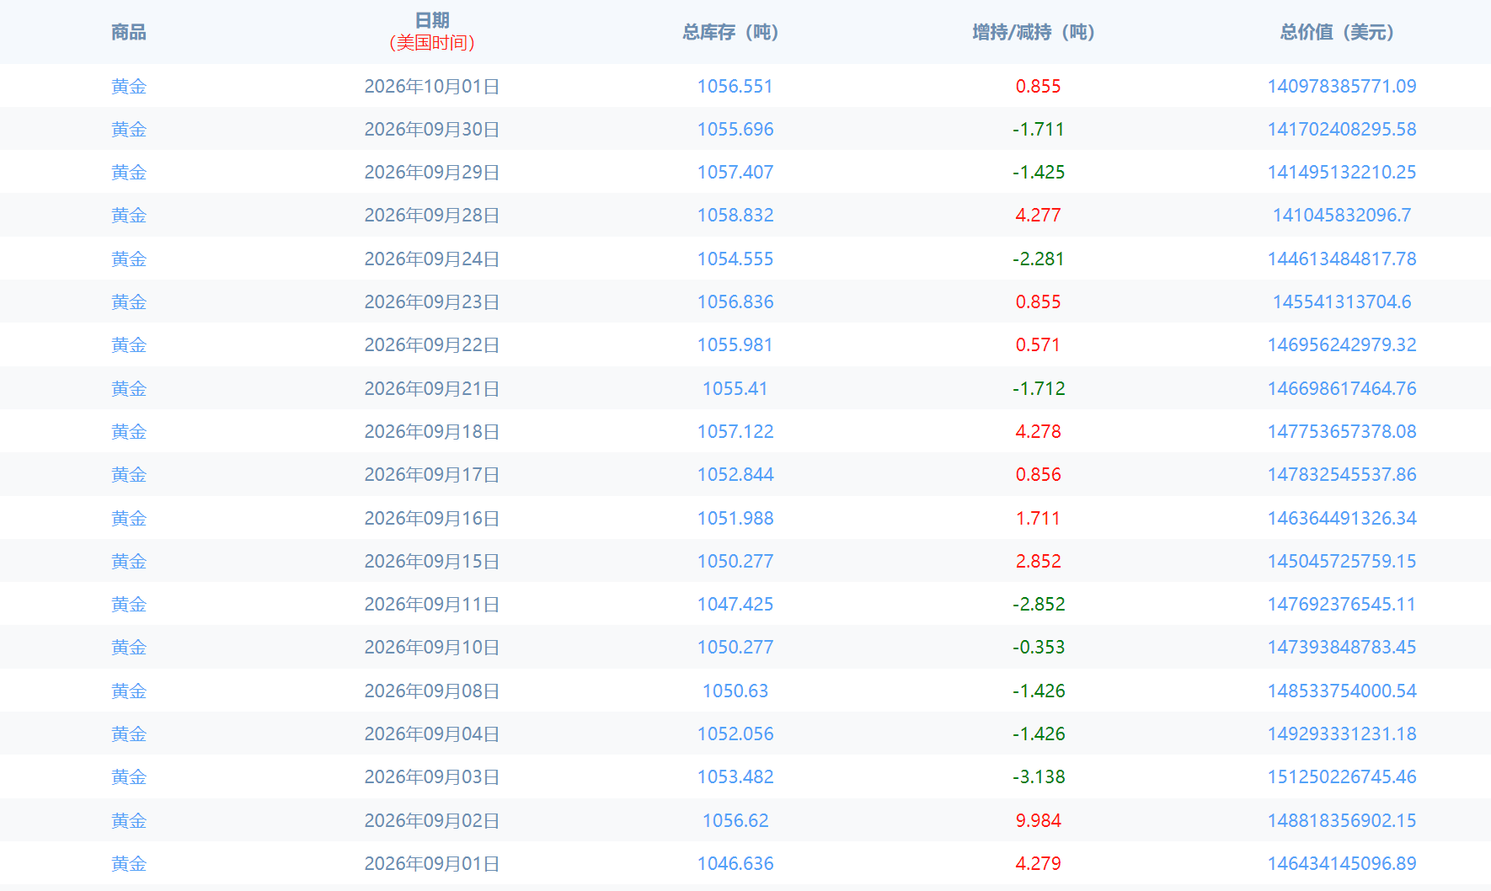Select inventory value 1058.832
1491x891 pixels.
[x=735, y=215]
